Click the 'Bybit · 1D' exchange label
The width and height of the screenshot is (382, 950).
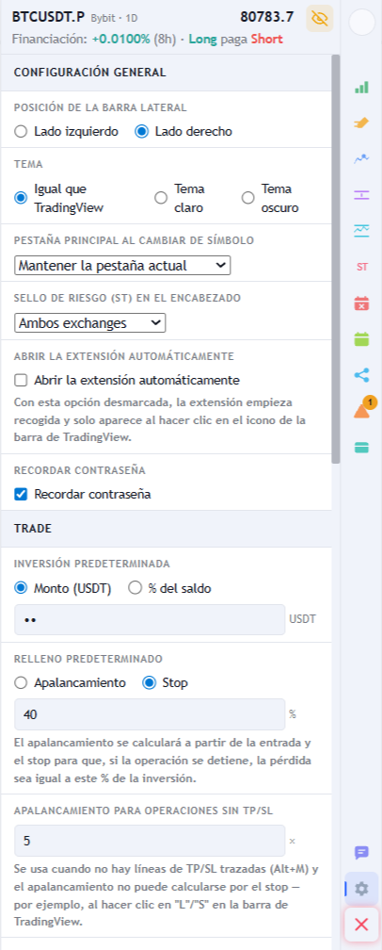pos(114,18)
